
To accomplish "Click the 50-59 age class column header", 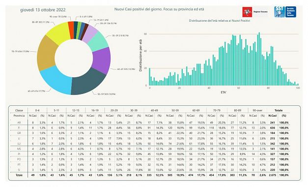I will point(175,110).
